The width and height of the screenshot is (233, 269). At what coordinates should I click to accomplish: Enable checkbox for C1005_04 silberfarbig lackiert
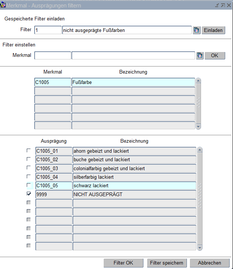tap(29, 176)
